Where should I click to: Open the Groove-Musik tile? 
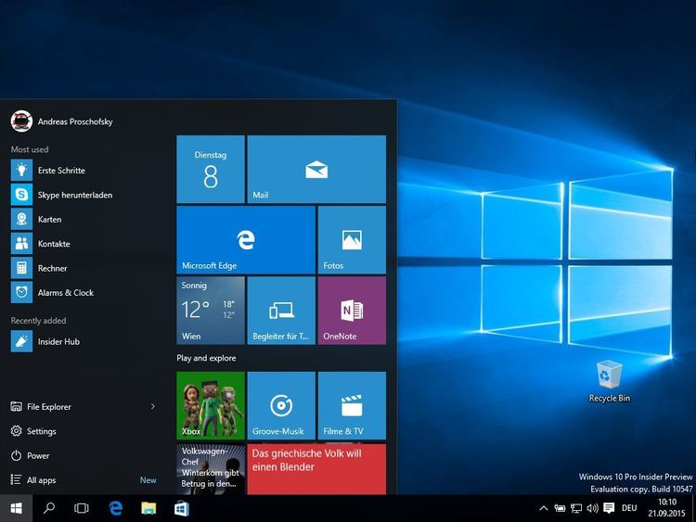pos(280,405)
